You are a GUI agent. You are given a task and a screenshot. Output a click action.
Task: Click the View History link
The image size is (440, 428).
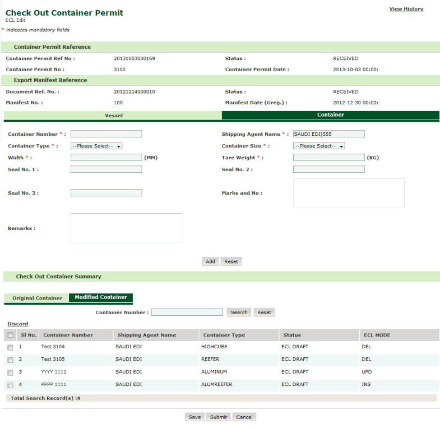click(x=406, y=9)
